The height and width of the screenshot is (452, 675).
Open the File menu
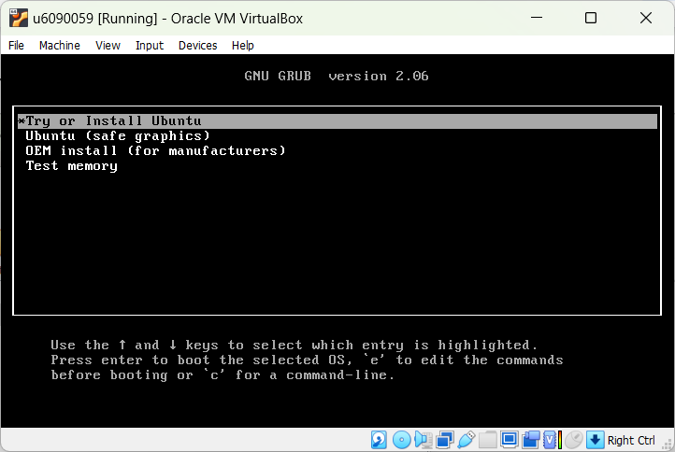[16, 45]
